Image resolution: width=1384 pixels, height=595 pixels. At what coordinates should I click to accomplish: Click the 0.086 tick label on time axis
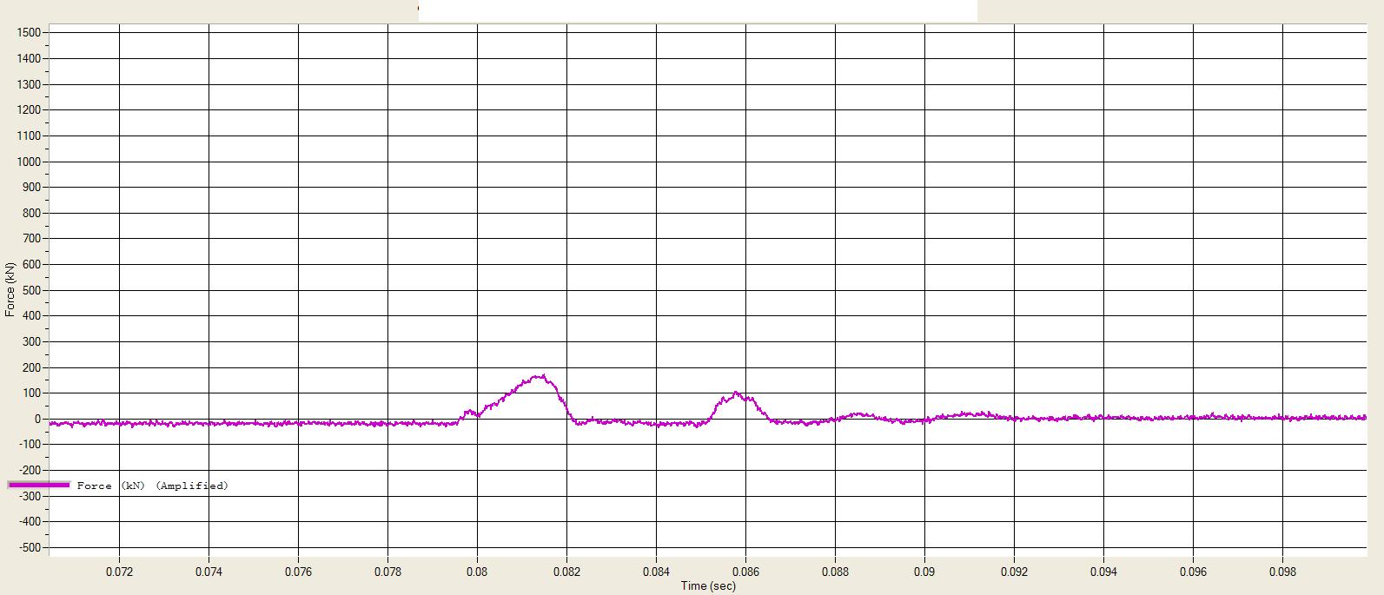pos(745,572)
